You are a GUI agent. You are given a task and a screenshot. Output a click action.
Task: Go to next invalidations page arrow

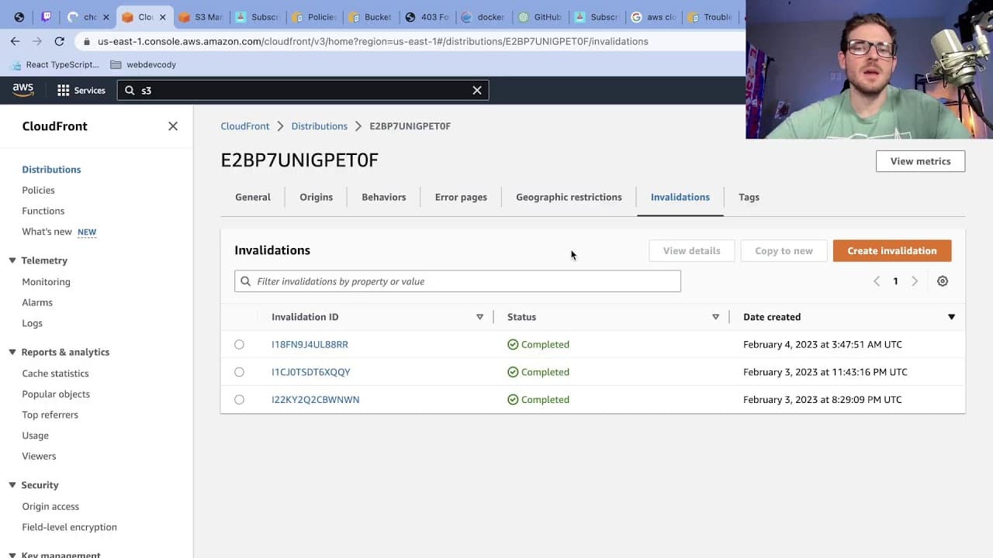pos(915,281)
